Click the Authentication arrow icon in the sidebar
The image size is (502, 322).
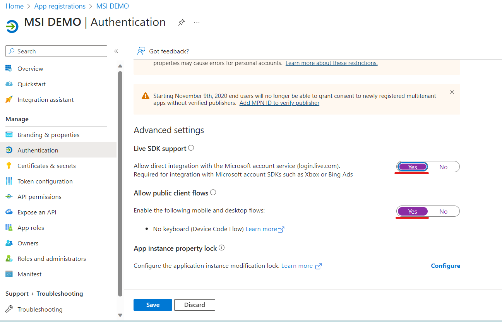(9, 150)
